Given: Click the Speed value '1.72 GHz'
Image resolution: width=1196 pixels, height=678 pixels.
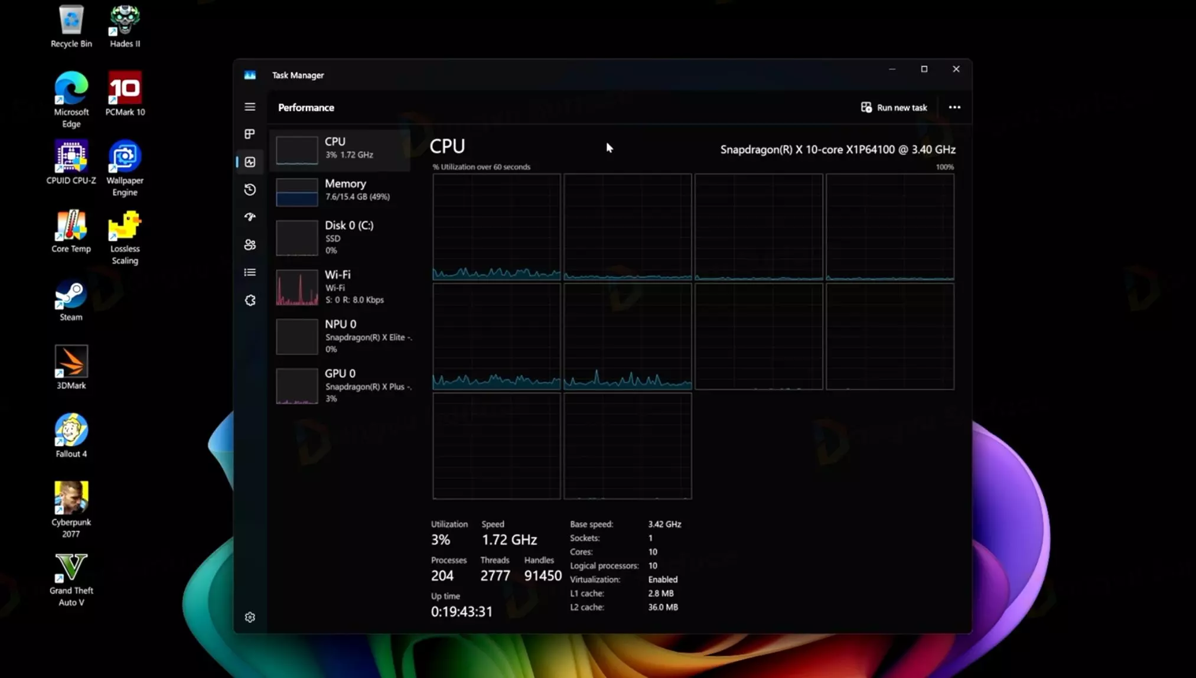Looking at the screenshot, I should click(x=509, y=540).
